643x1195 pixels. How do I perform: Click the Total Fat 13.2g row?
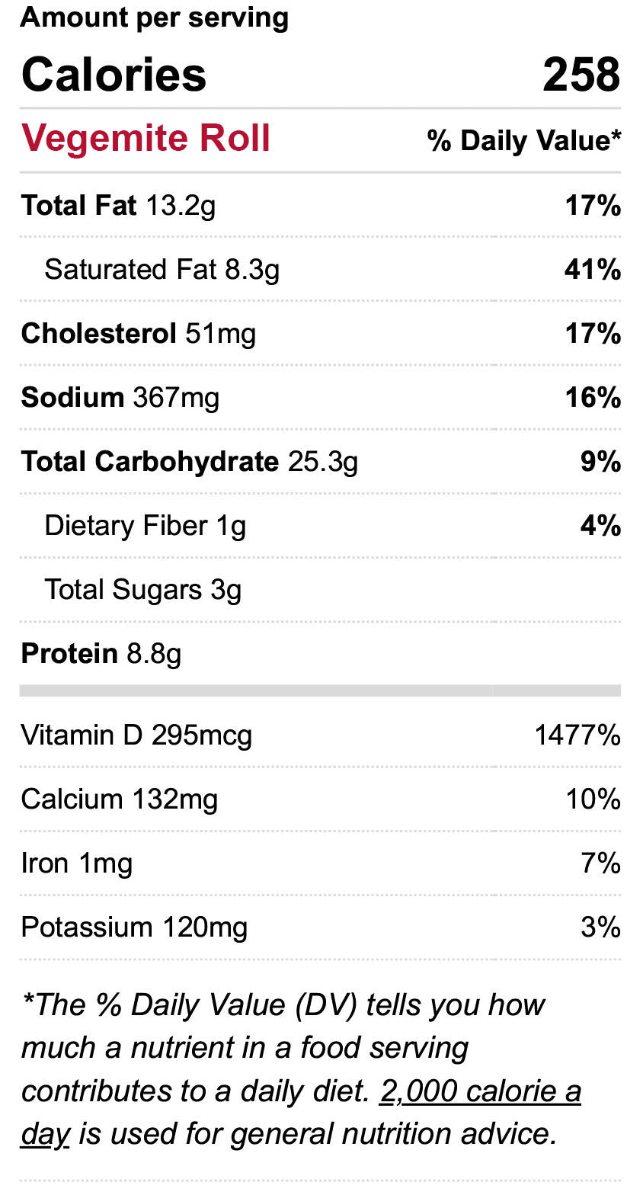(x=118, y=206)
